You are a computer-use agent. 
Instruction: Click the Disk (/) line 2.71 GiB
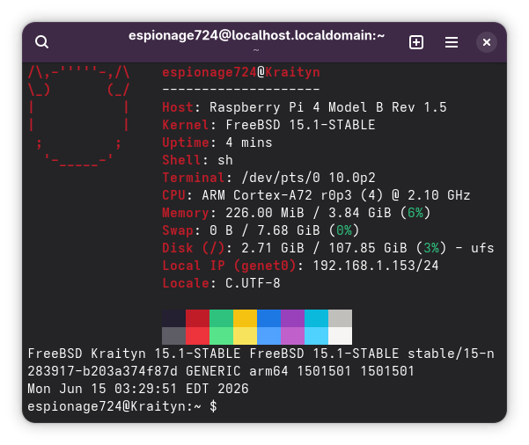(328, 248)
